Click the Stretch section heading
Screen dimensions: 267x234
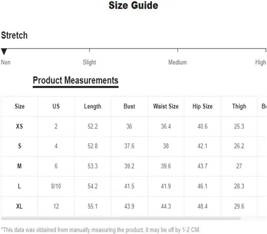14,35
